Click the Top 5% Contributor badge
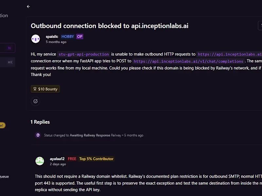This screenshot has height=196, width=262. pyautogui.click(x=96, y=159)
